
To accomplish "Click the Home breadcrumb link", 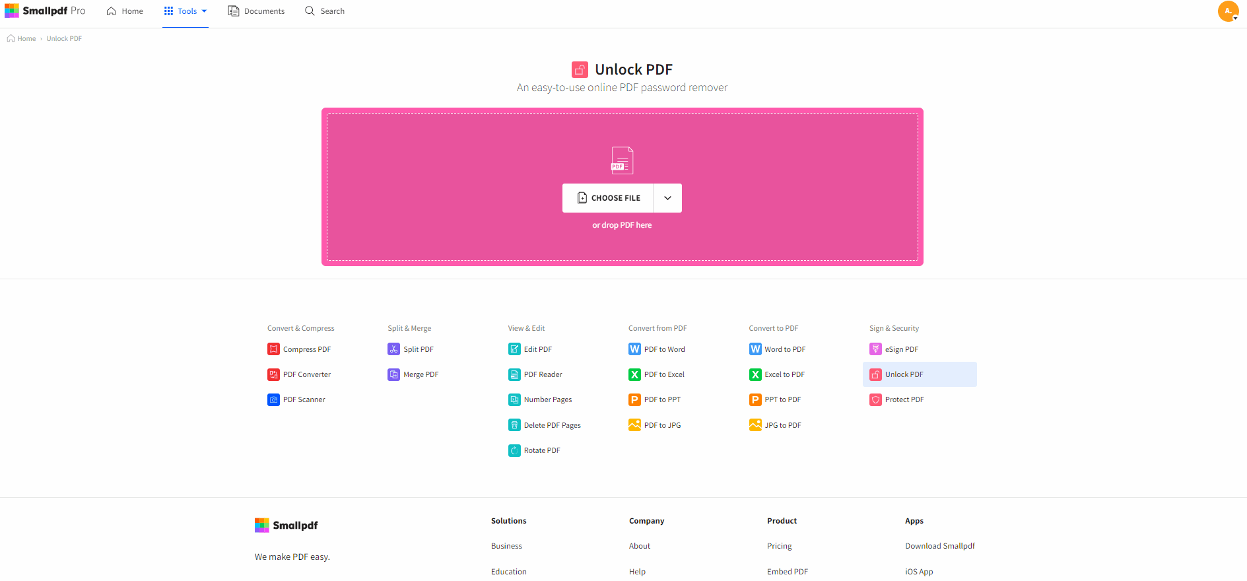I will click(x=26, y=38).
